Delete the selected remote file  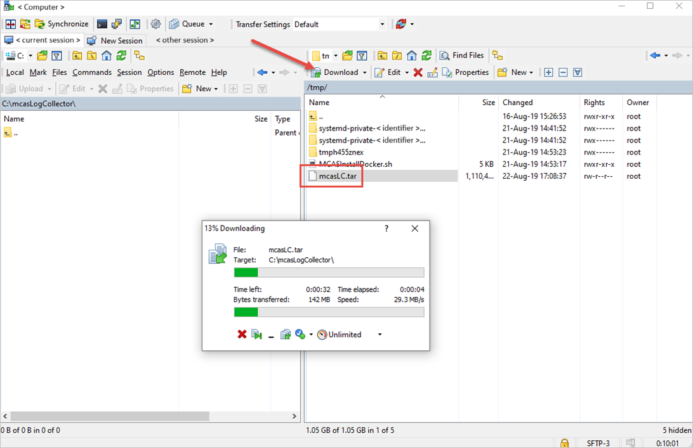[x=418, y=72]
